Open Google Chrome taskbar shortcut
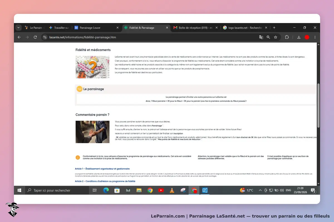 [x=150, y=190]
